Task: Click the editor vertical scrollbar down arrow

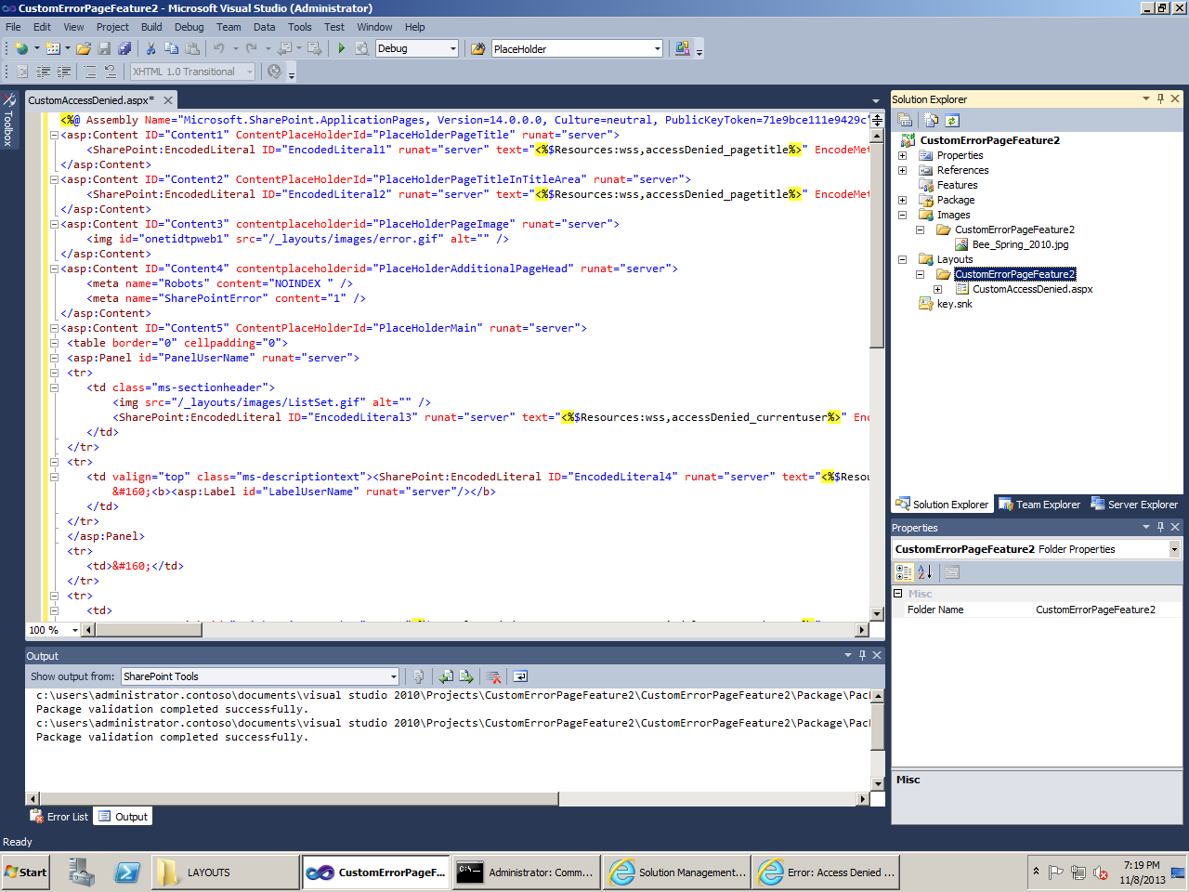Action: [877, 614]
